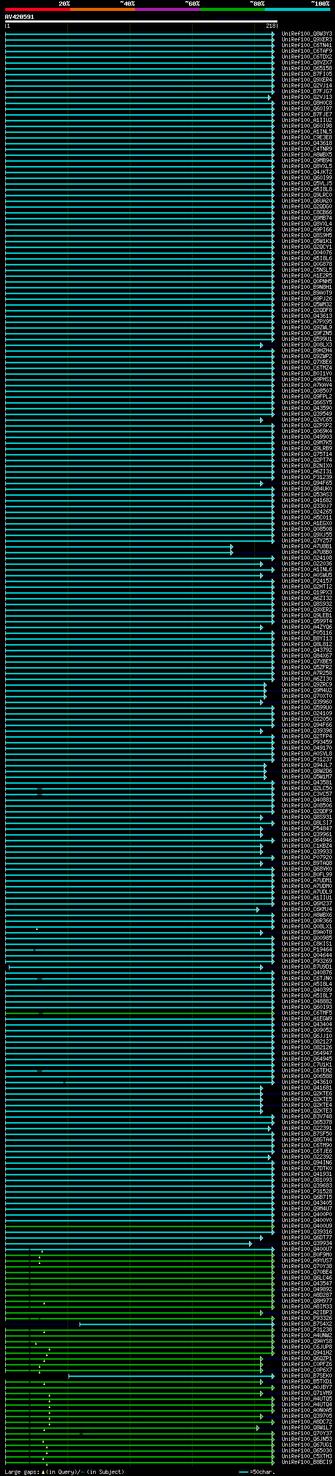Open hit UniRef100_Q5ZFR2

(307, 667)
